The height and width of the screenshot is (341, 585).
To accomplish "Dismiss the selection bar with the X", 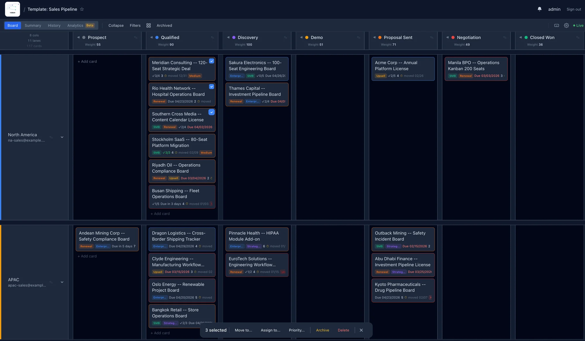I will [361, 330].
